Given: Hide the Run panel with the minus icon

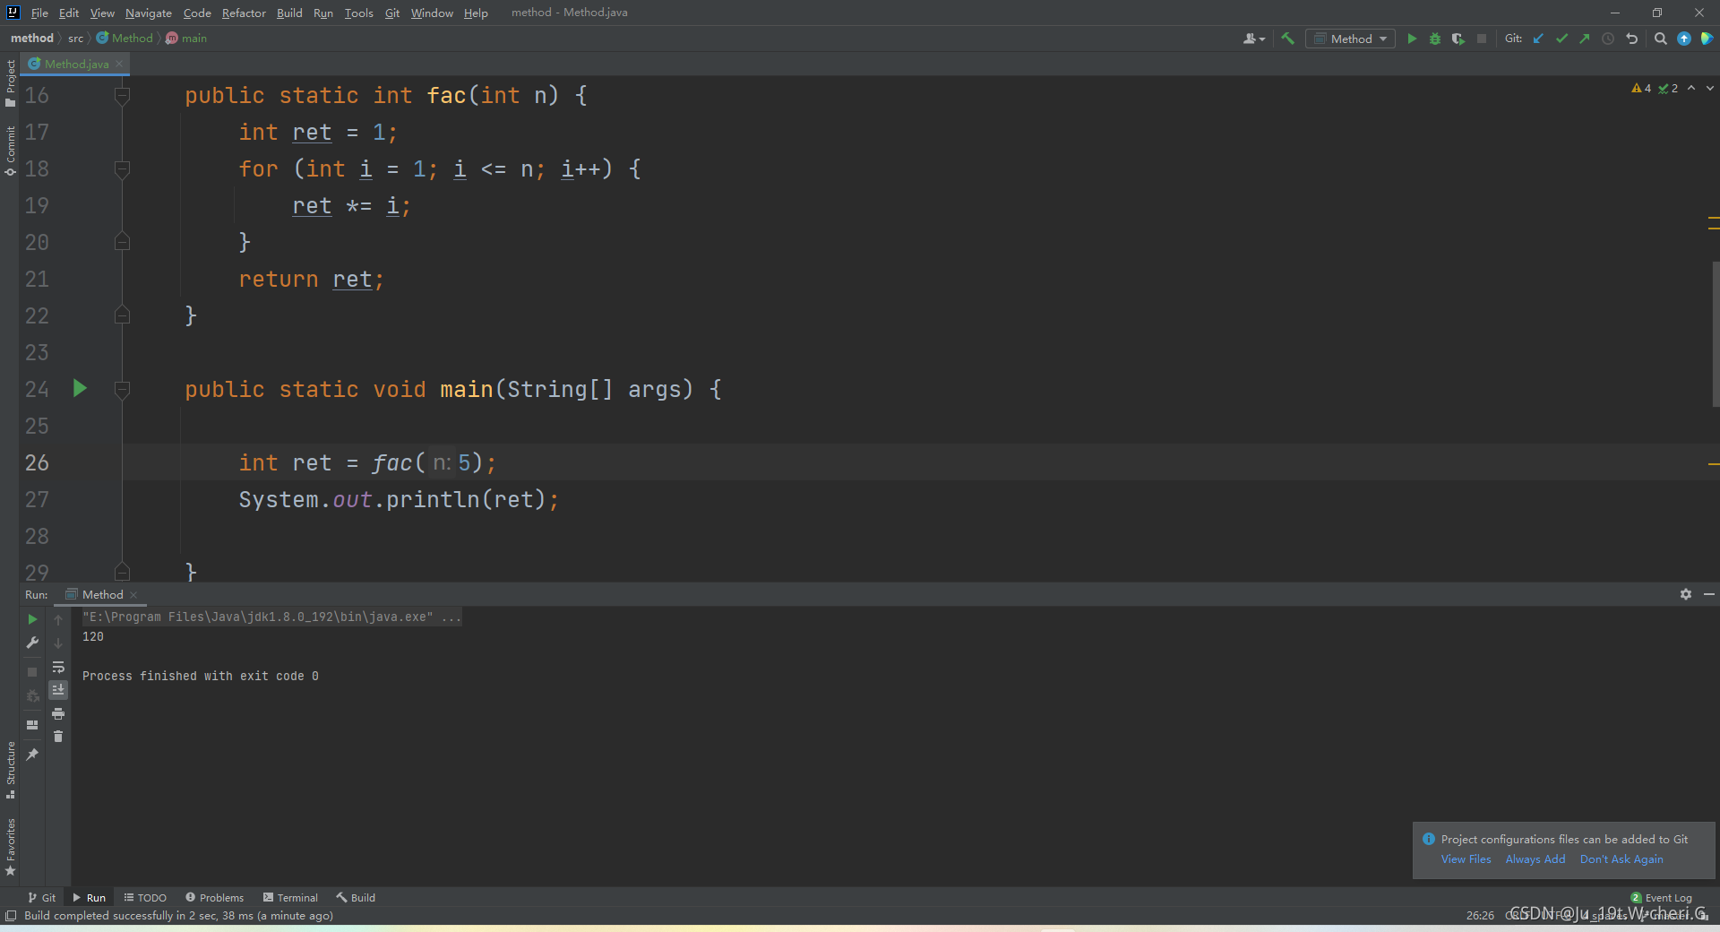Looking at the screenshot, I should [1708, 594].
